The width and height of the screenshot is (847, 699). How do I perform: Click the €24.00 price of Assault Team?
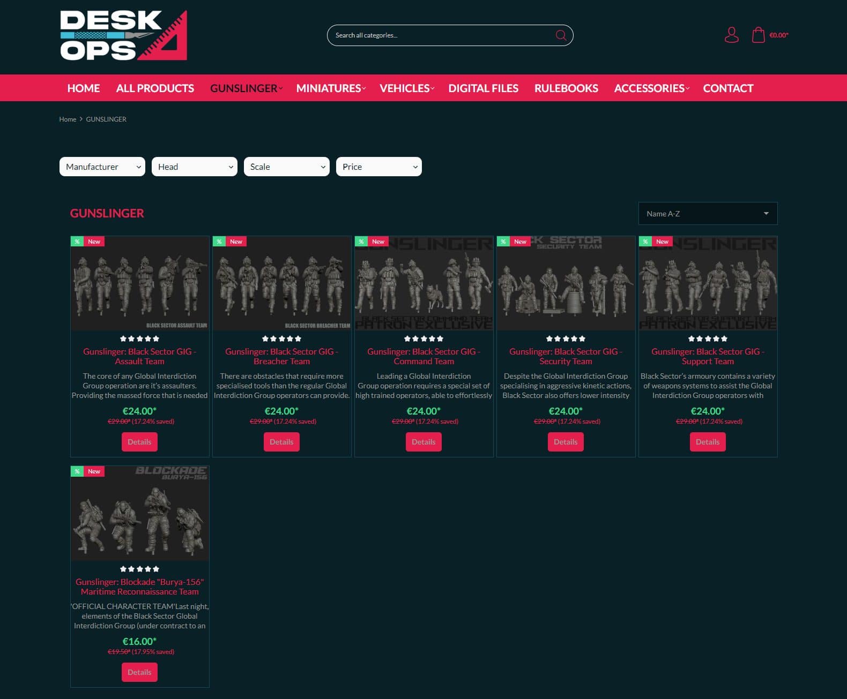click(x=139, y=411)
